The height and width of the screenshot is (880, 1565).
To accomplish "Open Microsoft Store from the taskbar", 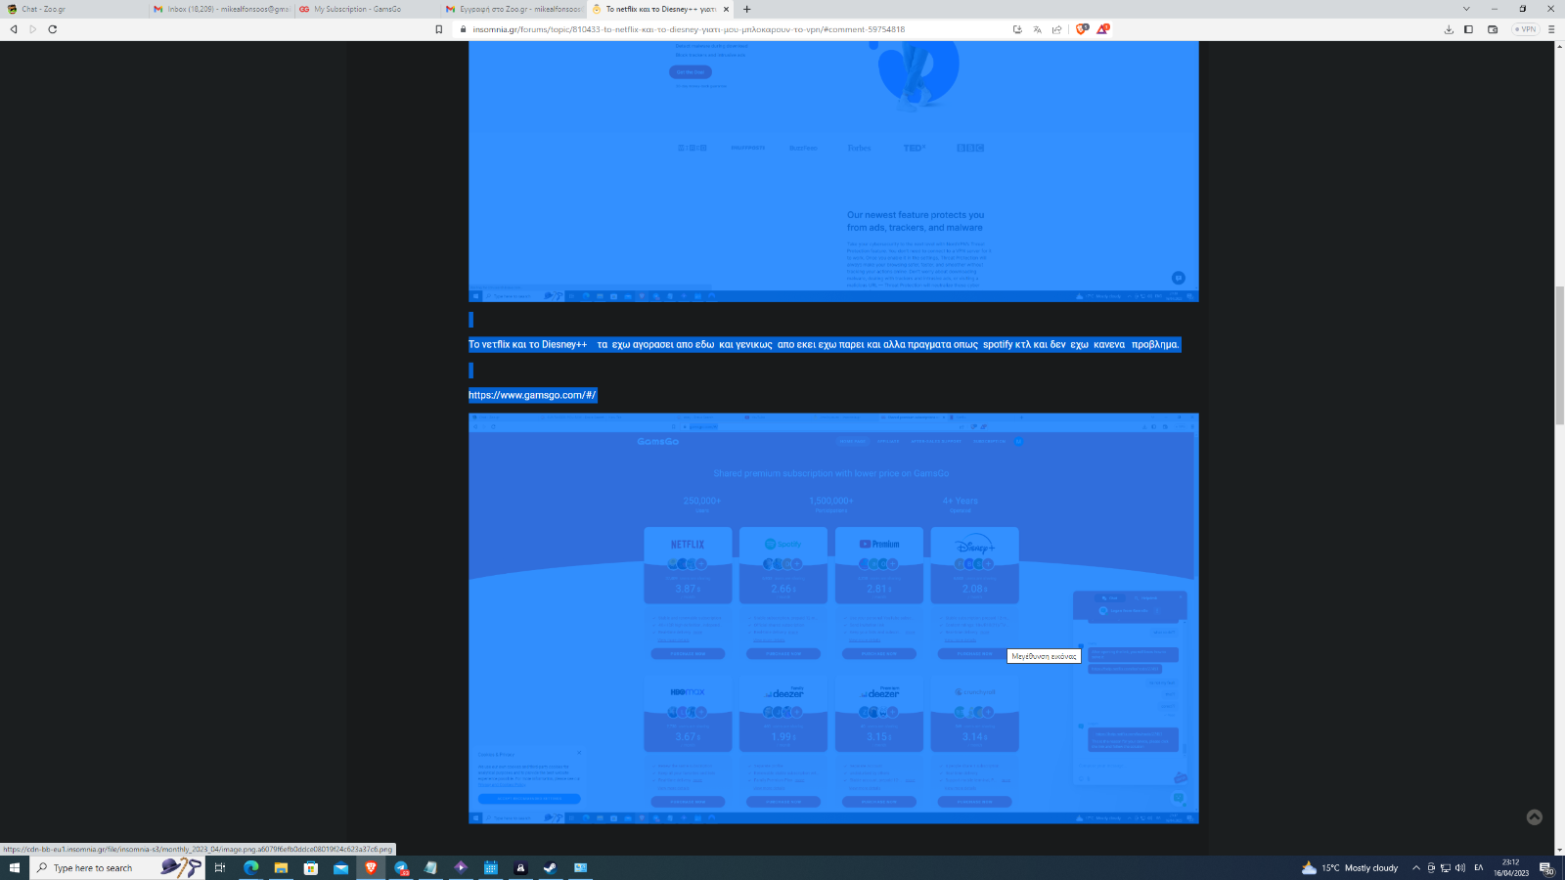I will point(311,867).
